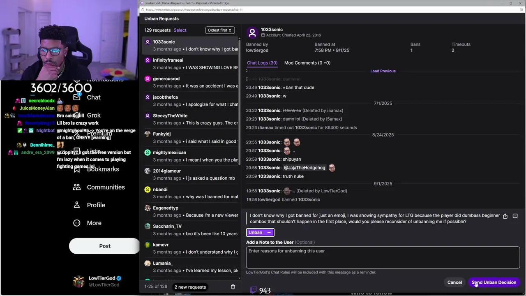Click More circle icon in sidebar
The width and height of the screenshot is (526, 296).
click(77, 223)
